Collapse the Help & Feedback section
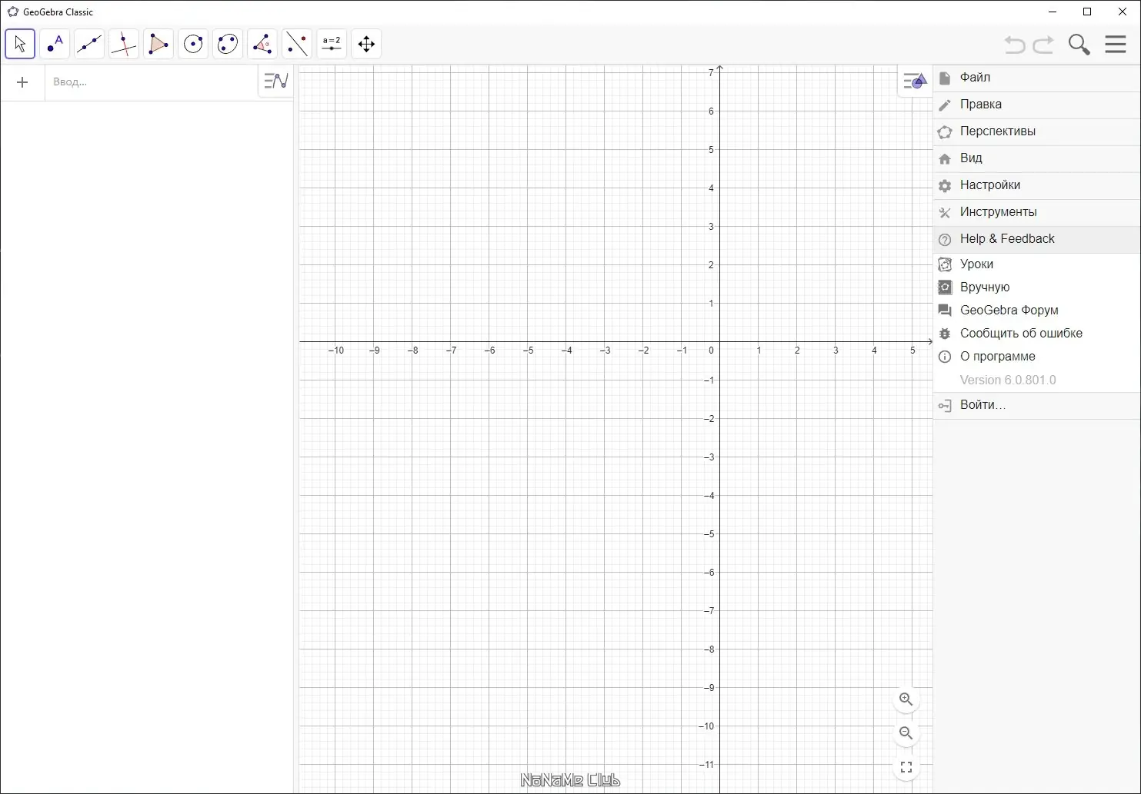1141x794 pixels. pyautogui.click(x=1037, y=239)
